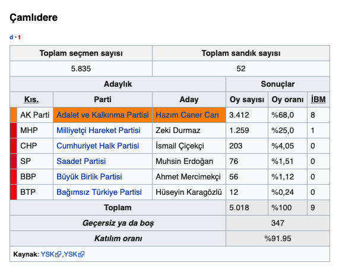Click the total votes value 5.018
Screen dimensions: 358x275
(239, 208)
